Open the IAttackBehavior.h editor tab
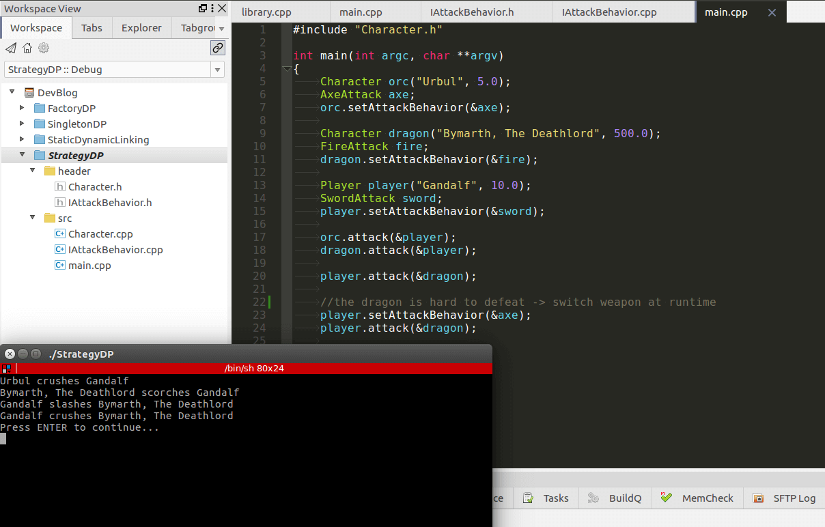 472,13
